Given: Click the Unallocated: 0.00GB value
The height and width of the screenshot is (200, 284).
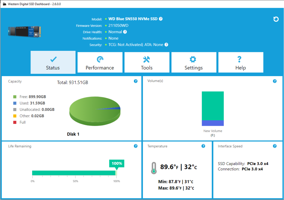Looking at the screenshot, I should (37, 110).
